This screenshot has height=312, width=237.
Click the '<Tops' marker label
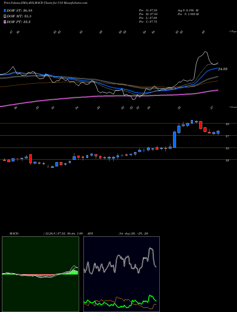[x=233, y=32]
